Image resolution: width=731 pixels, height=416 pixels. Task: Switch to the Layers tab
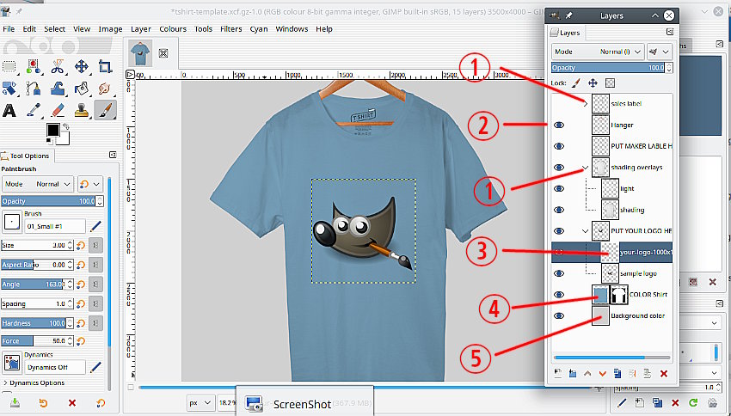[566, 33]
